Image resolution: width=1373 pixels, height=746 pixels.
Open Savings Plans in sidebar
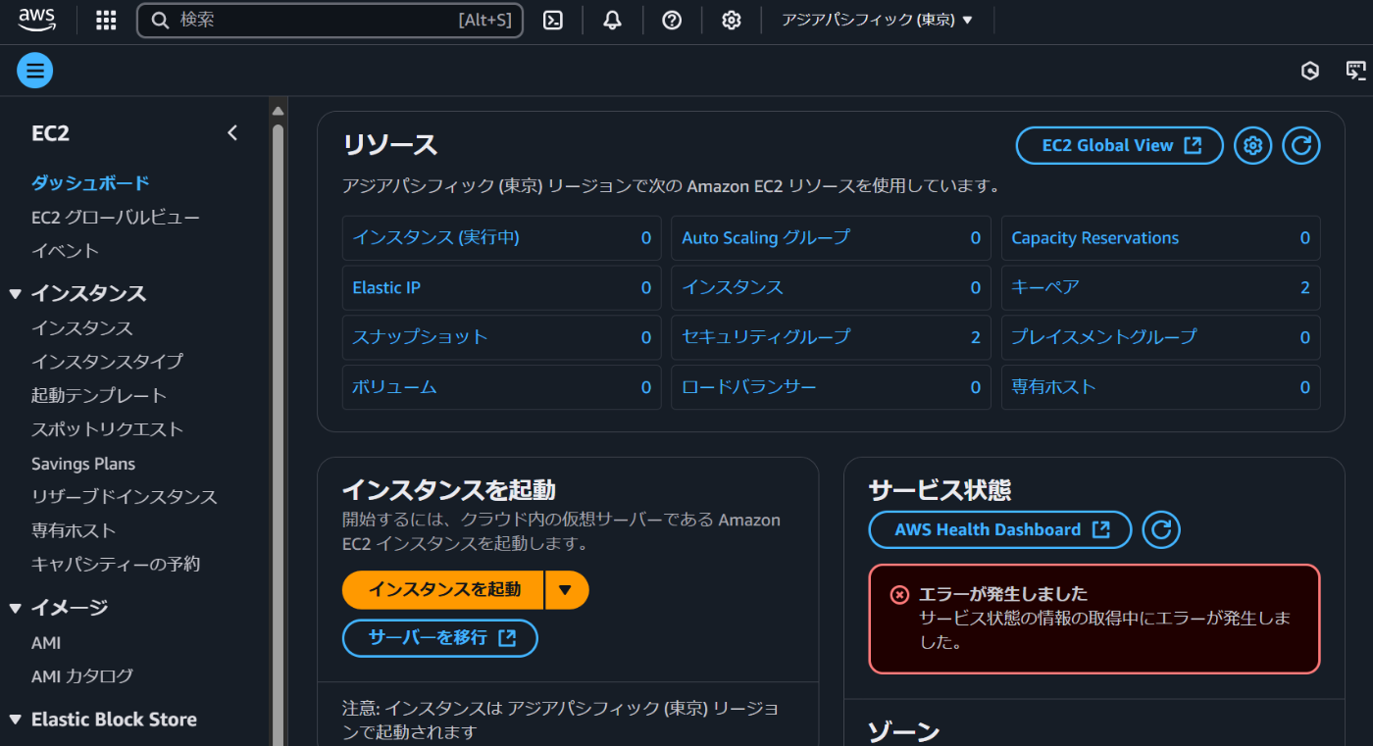pos(83,464)
